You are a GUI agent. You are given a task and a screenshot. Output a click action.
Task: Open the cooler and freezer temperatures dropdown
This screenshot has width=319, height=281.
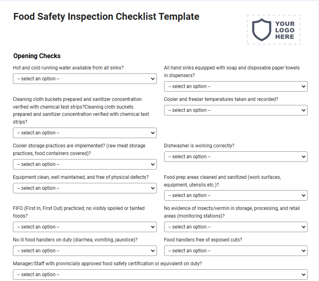(236, 110)
